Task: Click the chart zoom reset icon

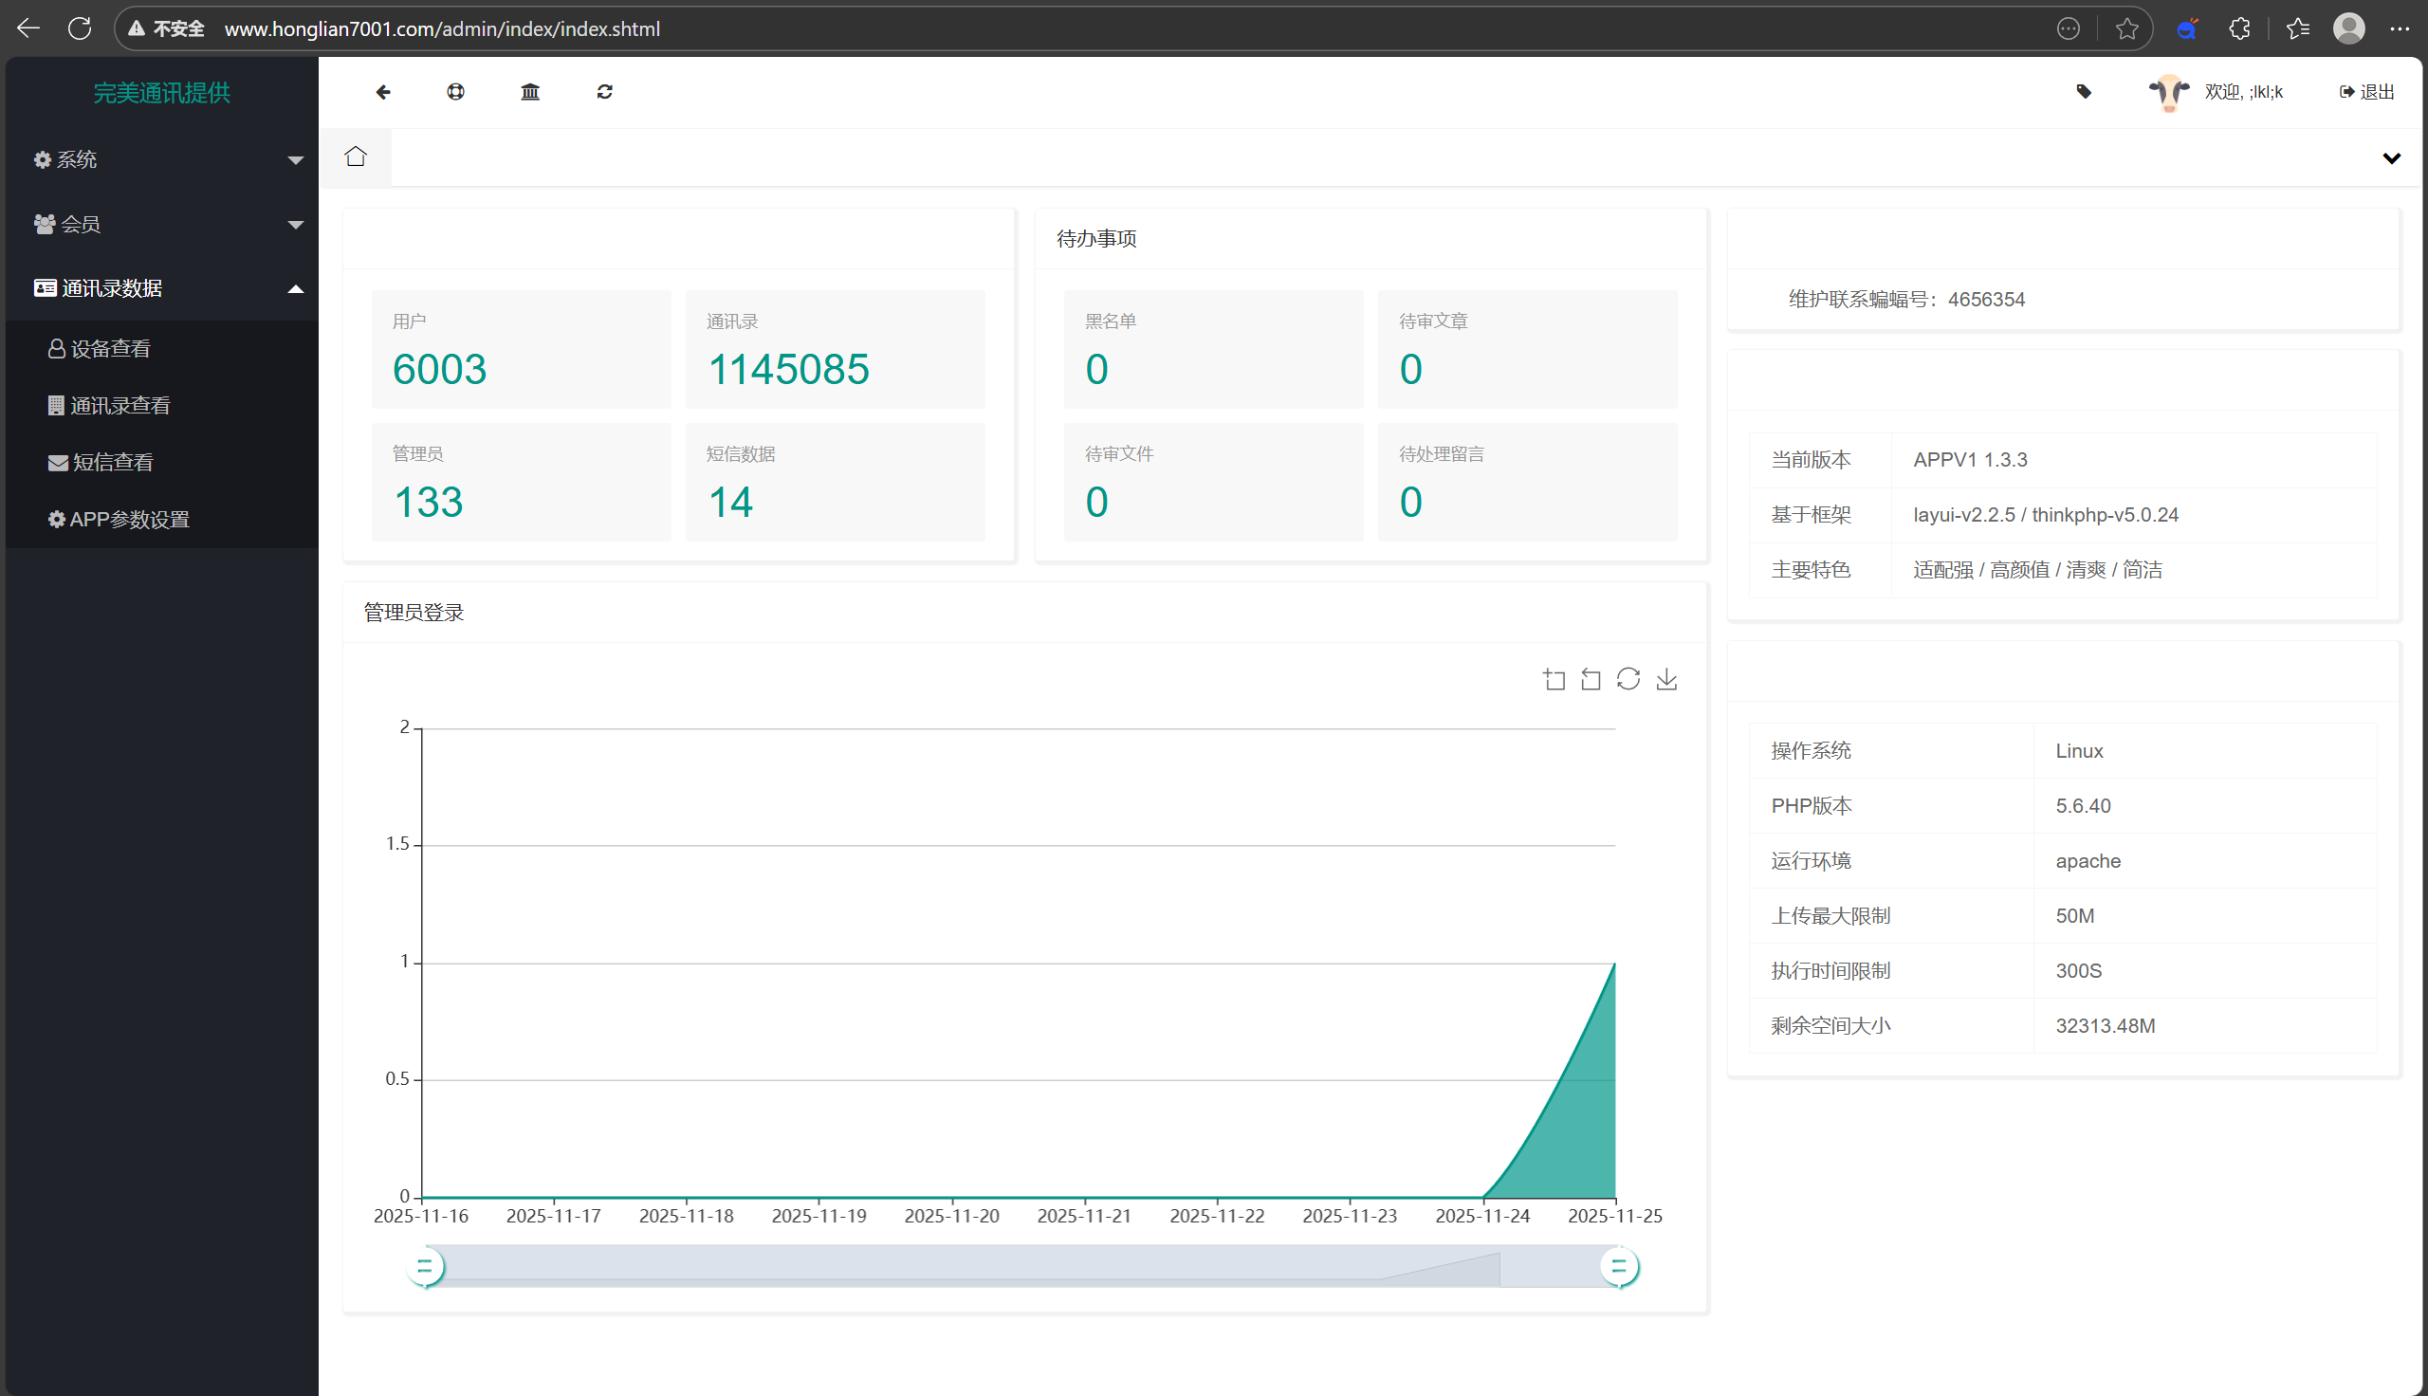Action: point(1591,680)
